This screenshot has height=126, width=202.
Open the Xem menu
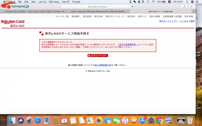tap(34, 2)
